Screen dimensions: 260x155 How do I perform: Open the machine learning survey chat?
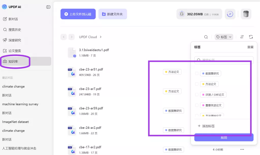tap(20, 104)
